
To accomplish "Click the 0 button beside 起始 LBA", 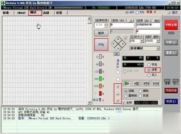I will point(131,21).
